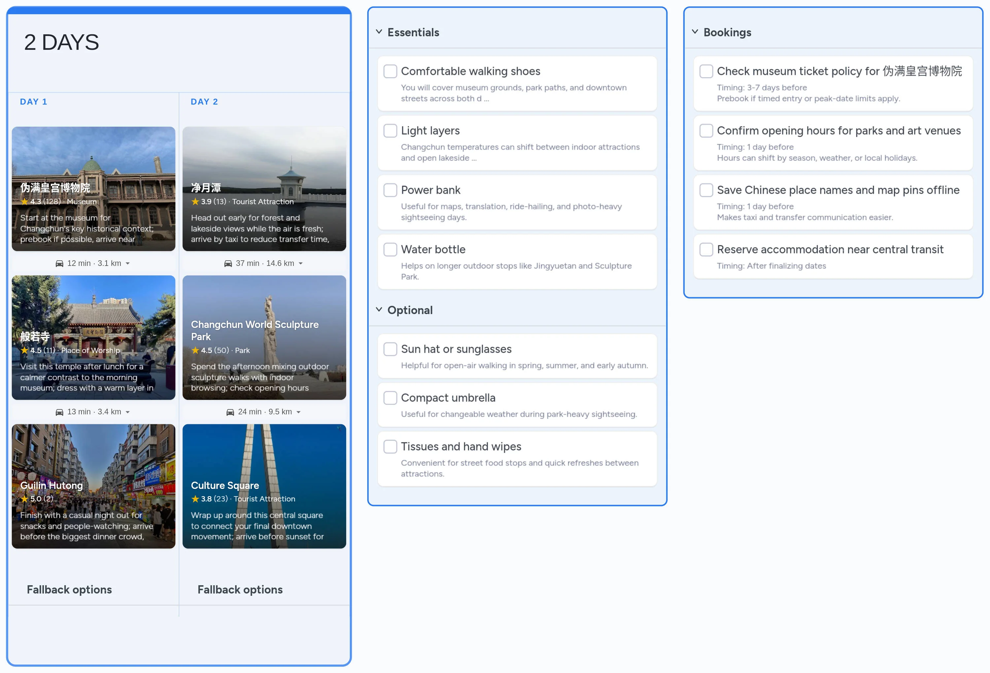
Task: Click the star rating icon on 净月潭 card
Action: click(196, 202)
